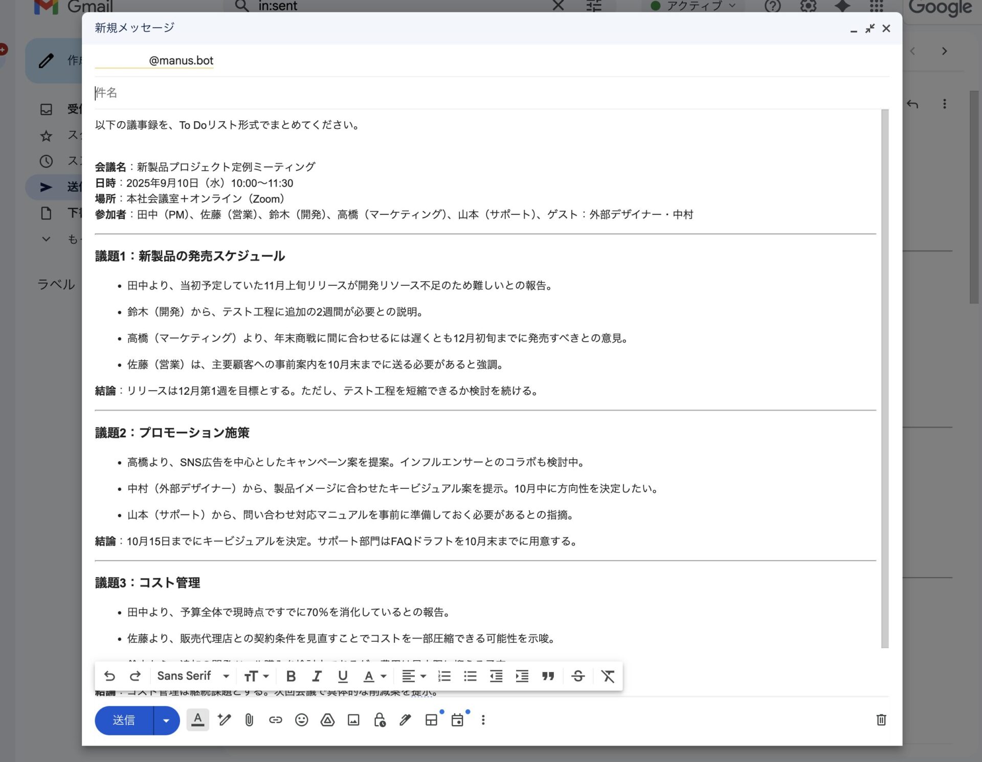Screen dimensions: 982x762
Task: Insert a hyperlink
Action: pos(275,720)
